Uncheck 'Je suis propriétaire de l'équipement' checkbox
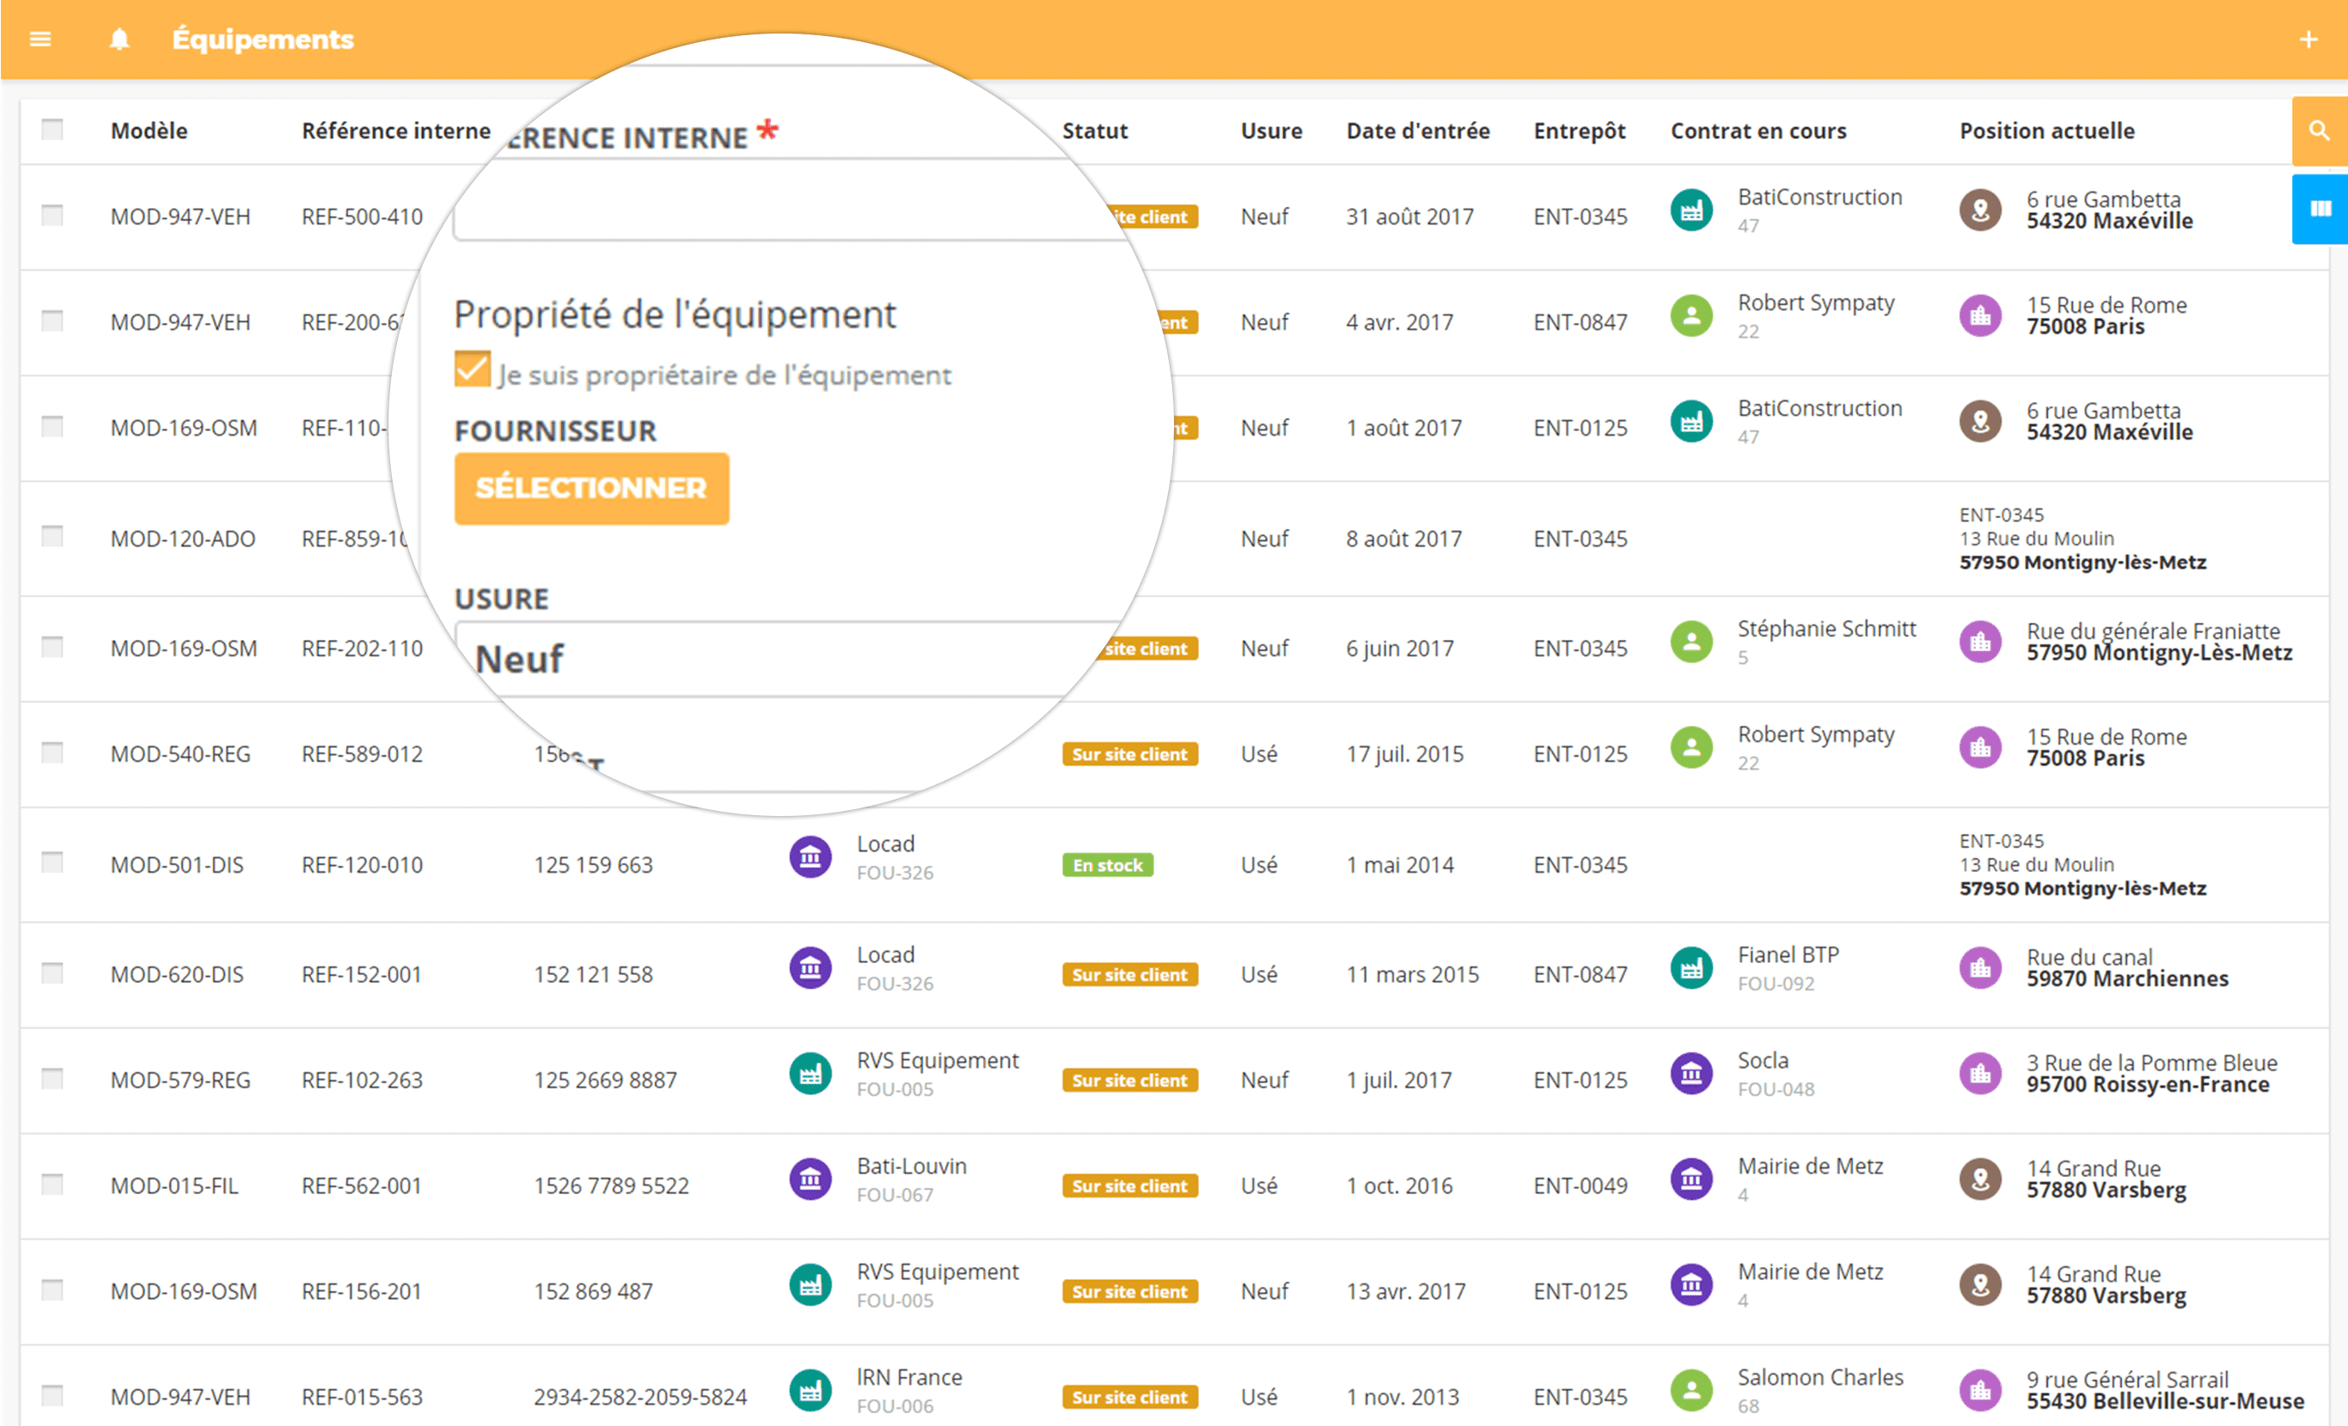The width and height of the screenshot is (2348, 1426). pos(472,369)
